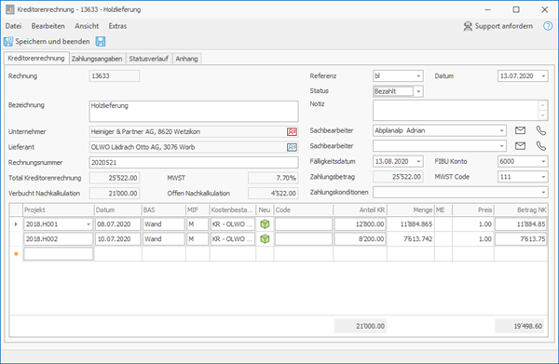This screenshot has height=364, width=559.
Task: Click the Notiz scrollbar up arrow
Action: tap(542, 105)
